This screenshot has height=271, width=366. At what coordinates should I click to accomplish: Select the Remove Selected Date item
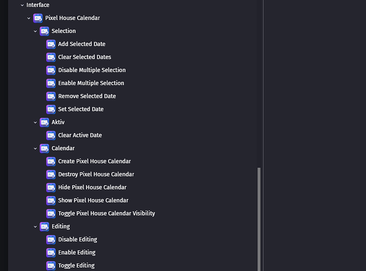(x=87, y=96)
